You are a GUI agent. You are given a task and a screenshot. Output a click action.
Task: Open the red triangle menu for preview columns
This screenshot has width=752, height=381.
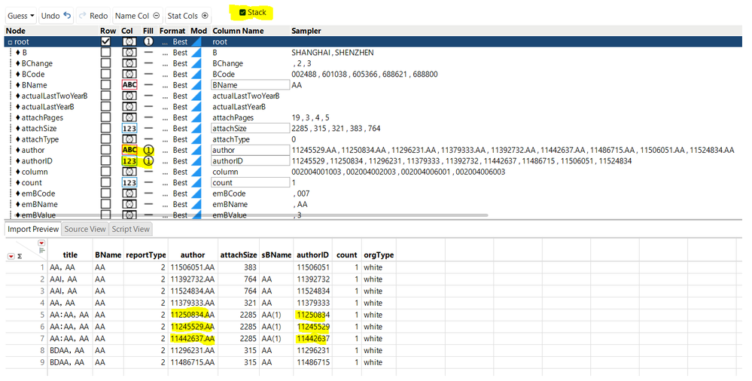pyautogui.click(x=41, y=243)
